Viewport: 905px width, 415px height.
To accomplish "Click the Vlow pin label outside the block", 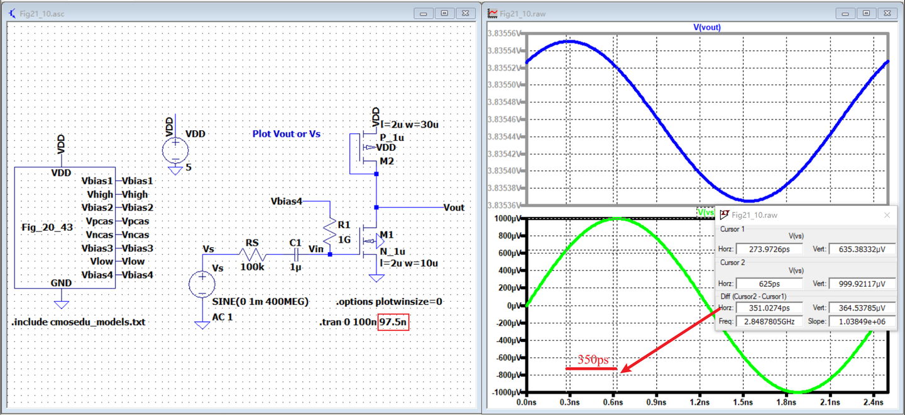I will pos(133,262).
